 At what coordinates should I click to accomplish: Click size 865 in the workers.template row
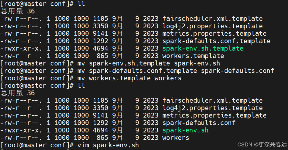coord(102,56)
